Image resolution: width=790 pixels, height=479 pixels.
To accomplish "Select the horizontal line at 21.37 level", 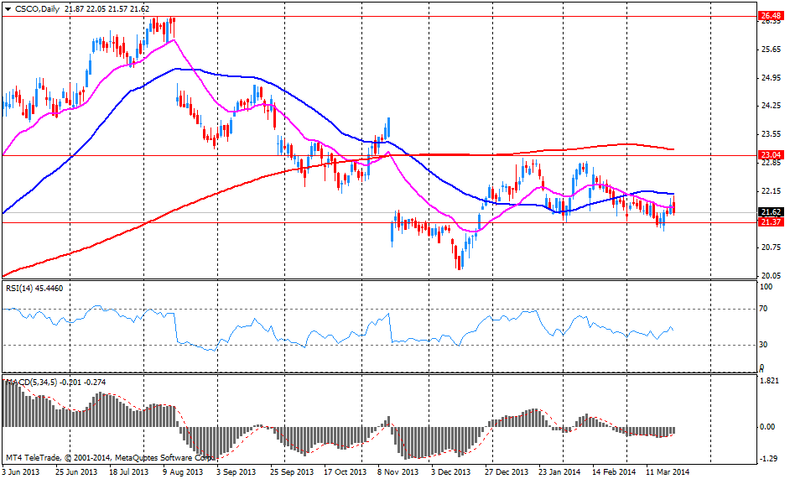I will point(379,222).
